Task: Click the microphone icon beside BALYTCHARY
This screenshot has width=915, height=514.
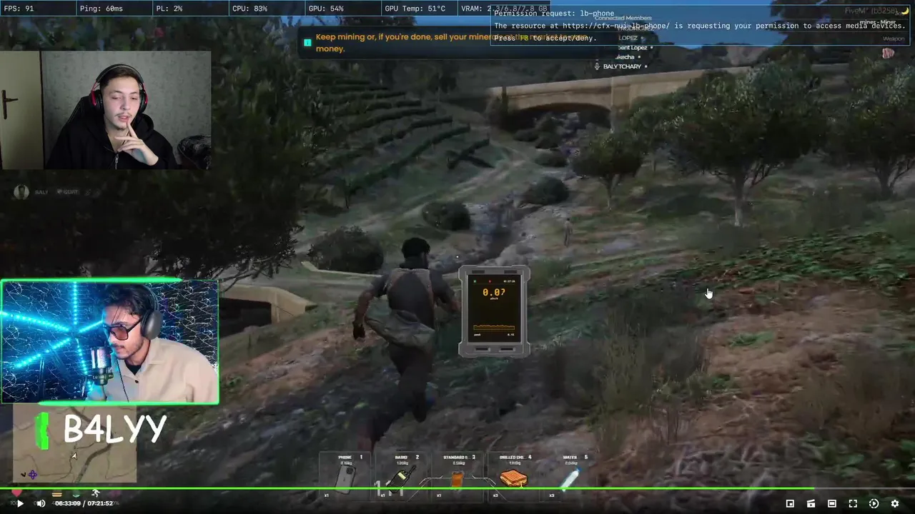Action: pyautogui.click(x=597, y=66)
